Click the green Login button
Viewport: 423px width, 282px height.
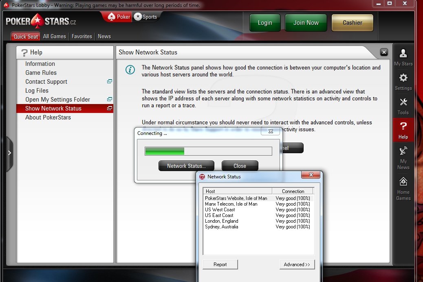(x=265, y=23)
